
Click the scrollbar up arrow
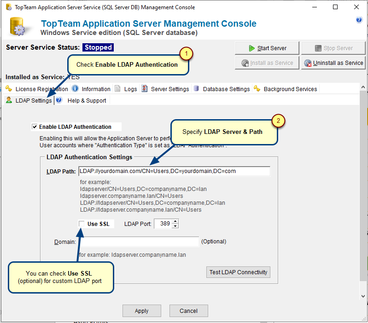[x=363, y=87]
